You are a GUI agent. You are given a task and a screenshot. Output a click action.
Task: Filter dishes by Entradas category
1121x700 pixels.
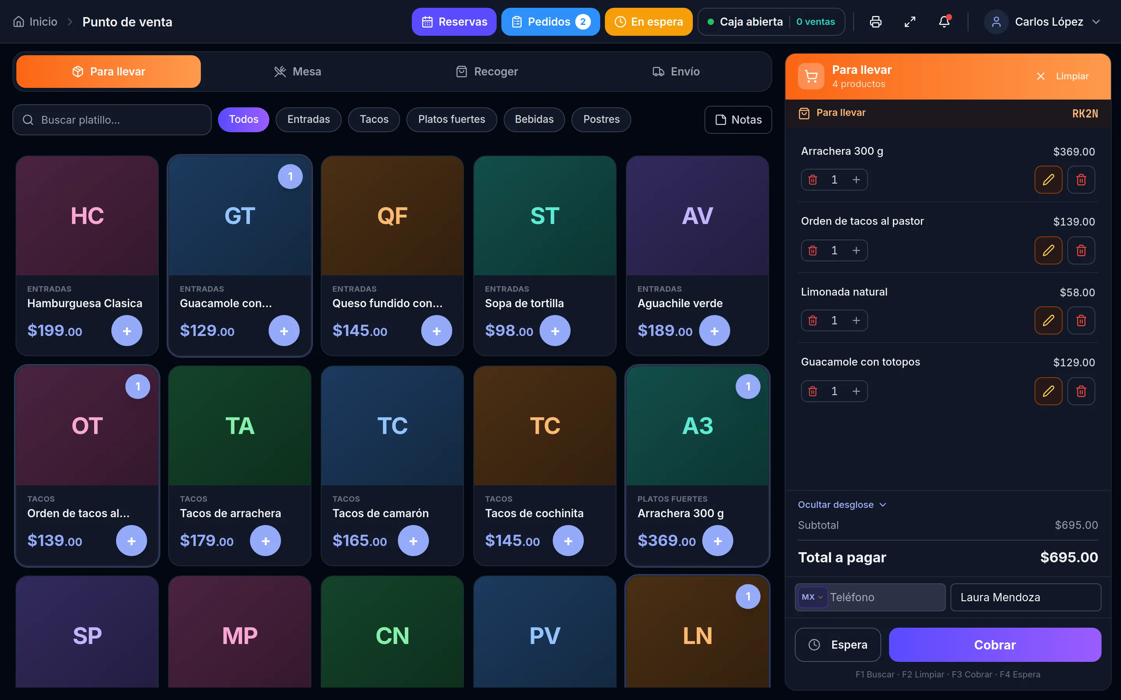[309, 119]
